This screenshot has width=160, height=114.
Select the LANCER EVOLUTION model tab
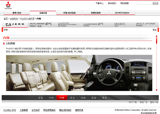[67, 25]
